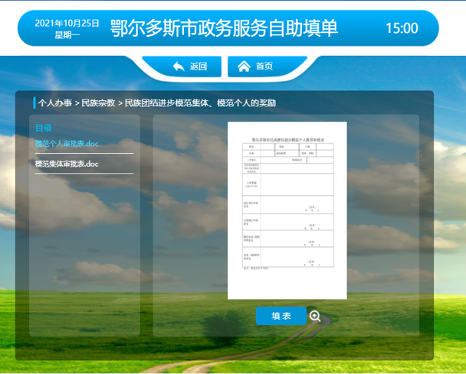466x374 pixels.
Task: Click the 返回 back button
Action: (182, 67)
